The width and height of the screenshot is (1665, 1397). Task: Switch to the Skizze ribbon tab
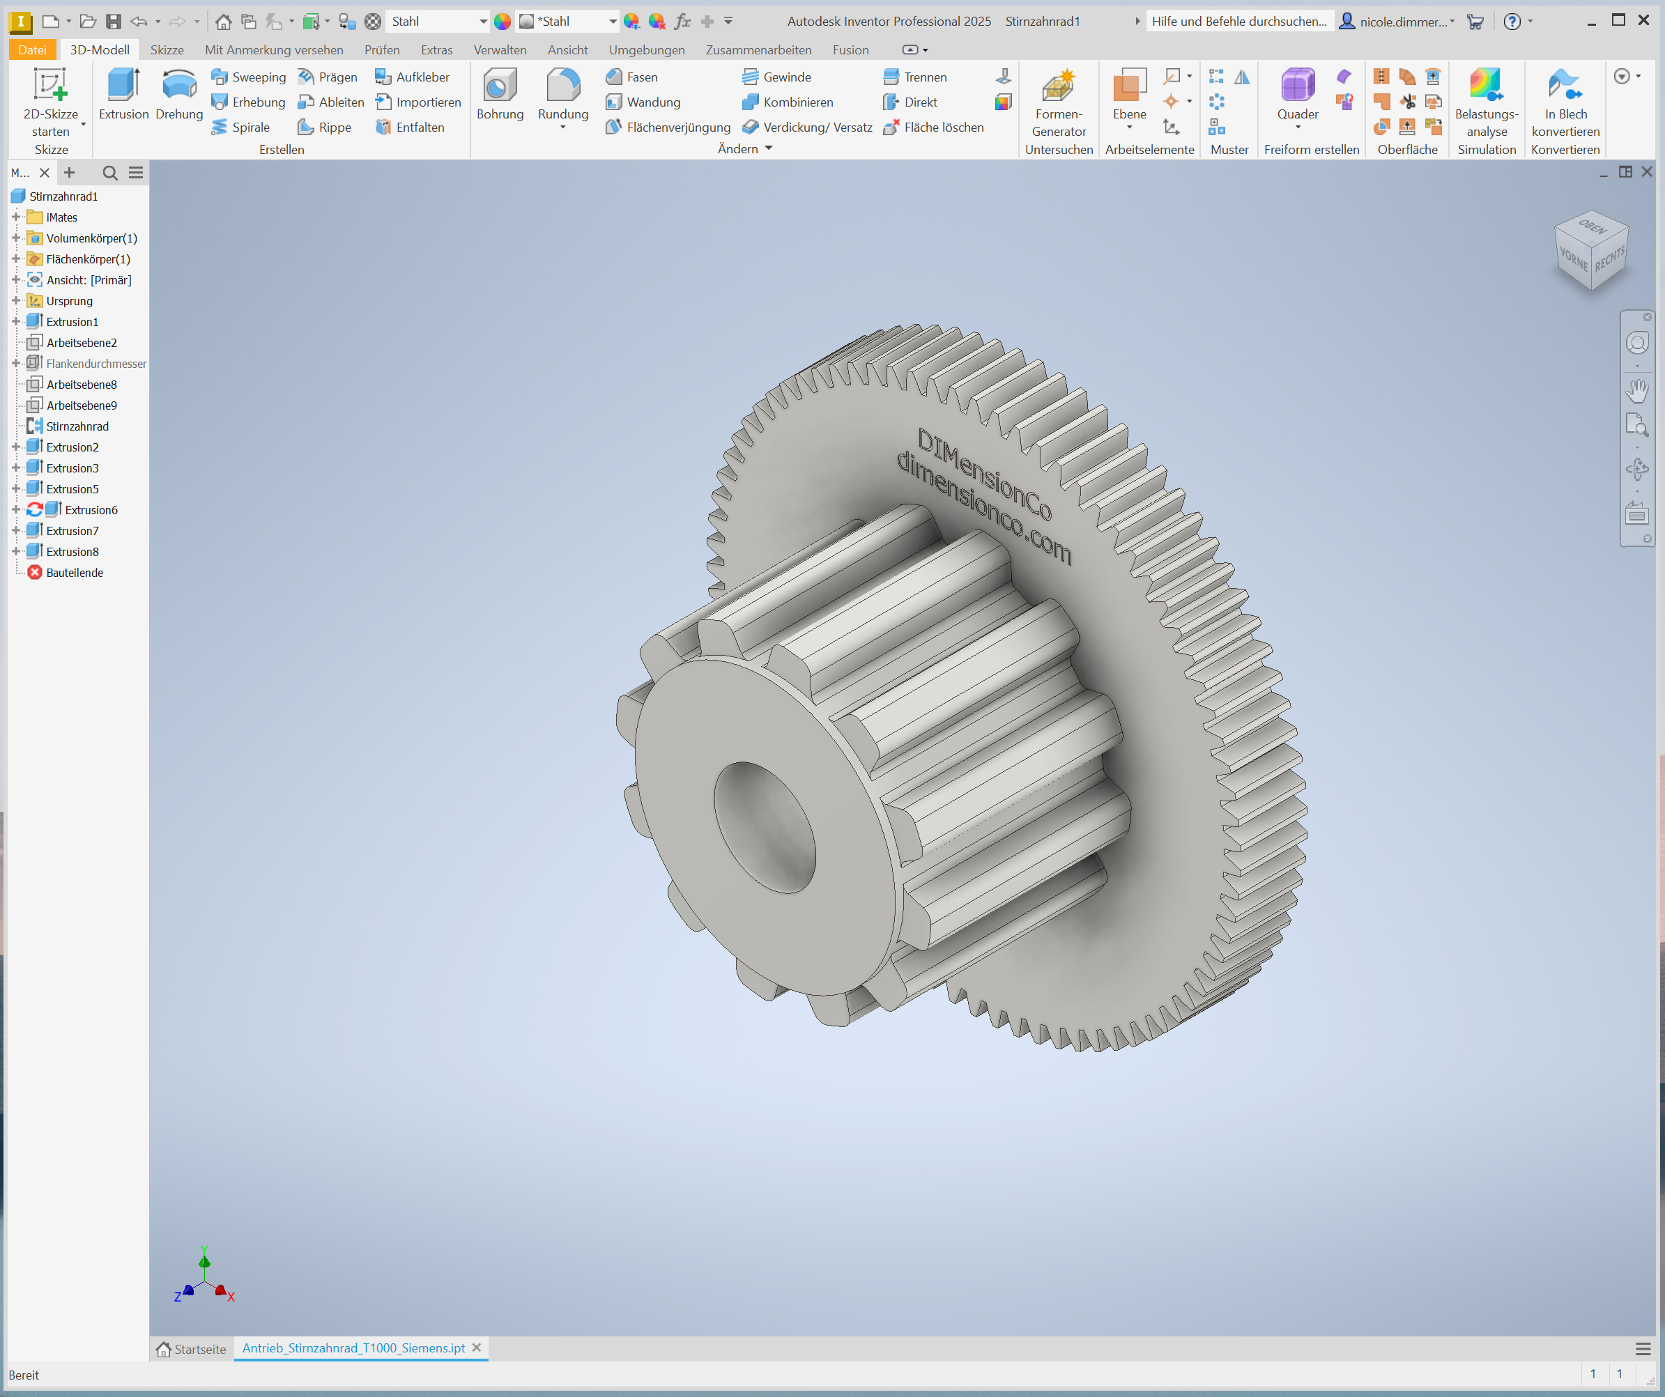167,50
